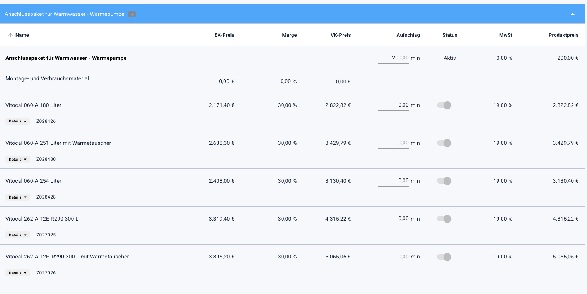Toggle status of Vitocal 060-A 180 Liter
The image size is (587, 294).
[444, 105]
